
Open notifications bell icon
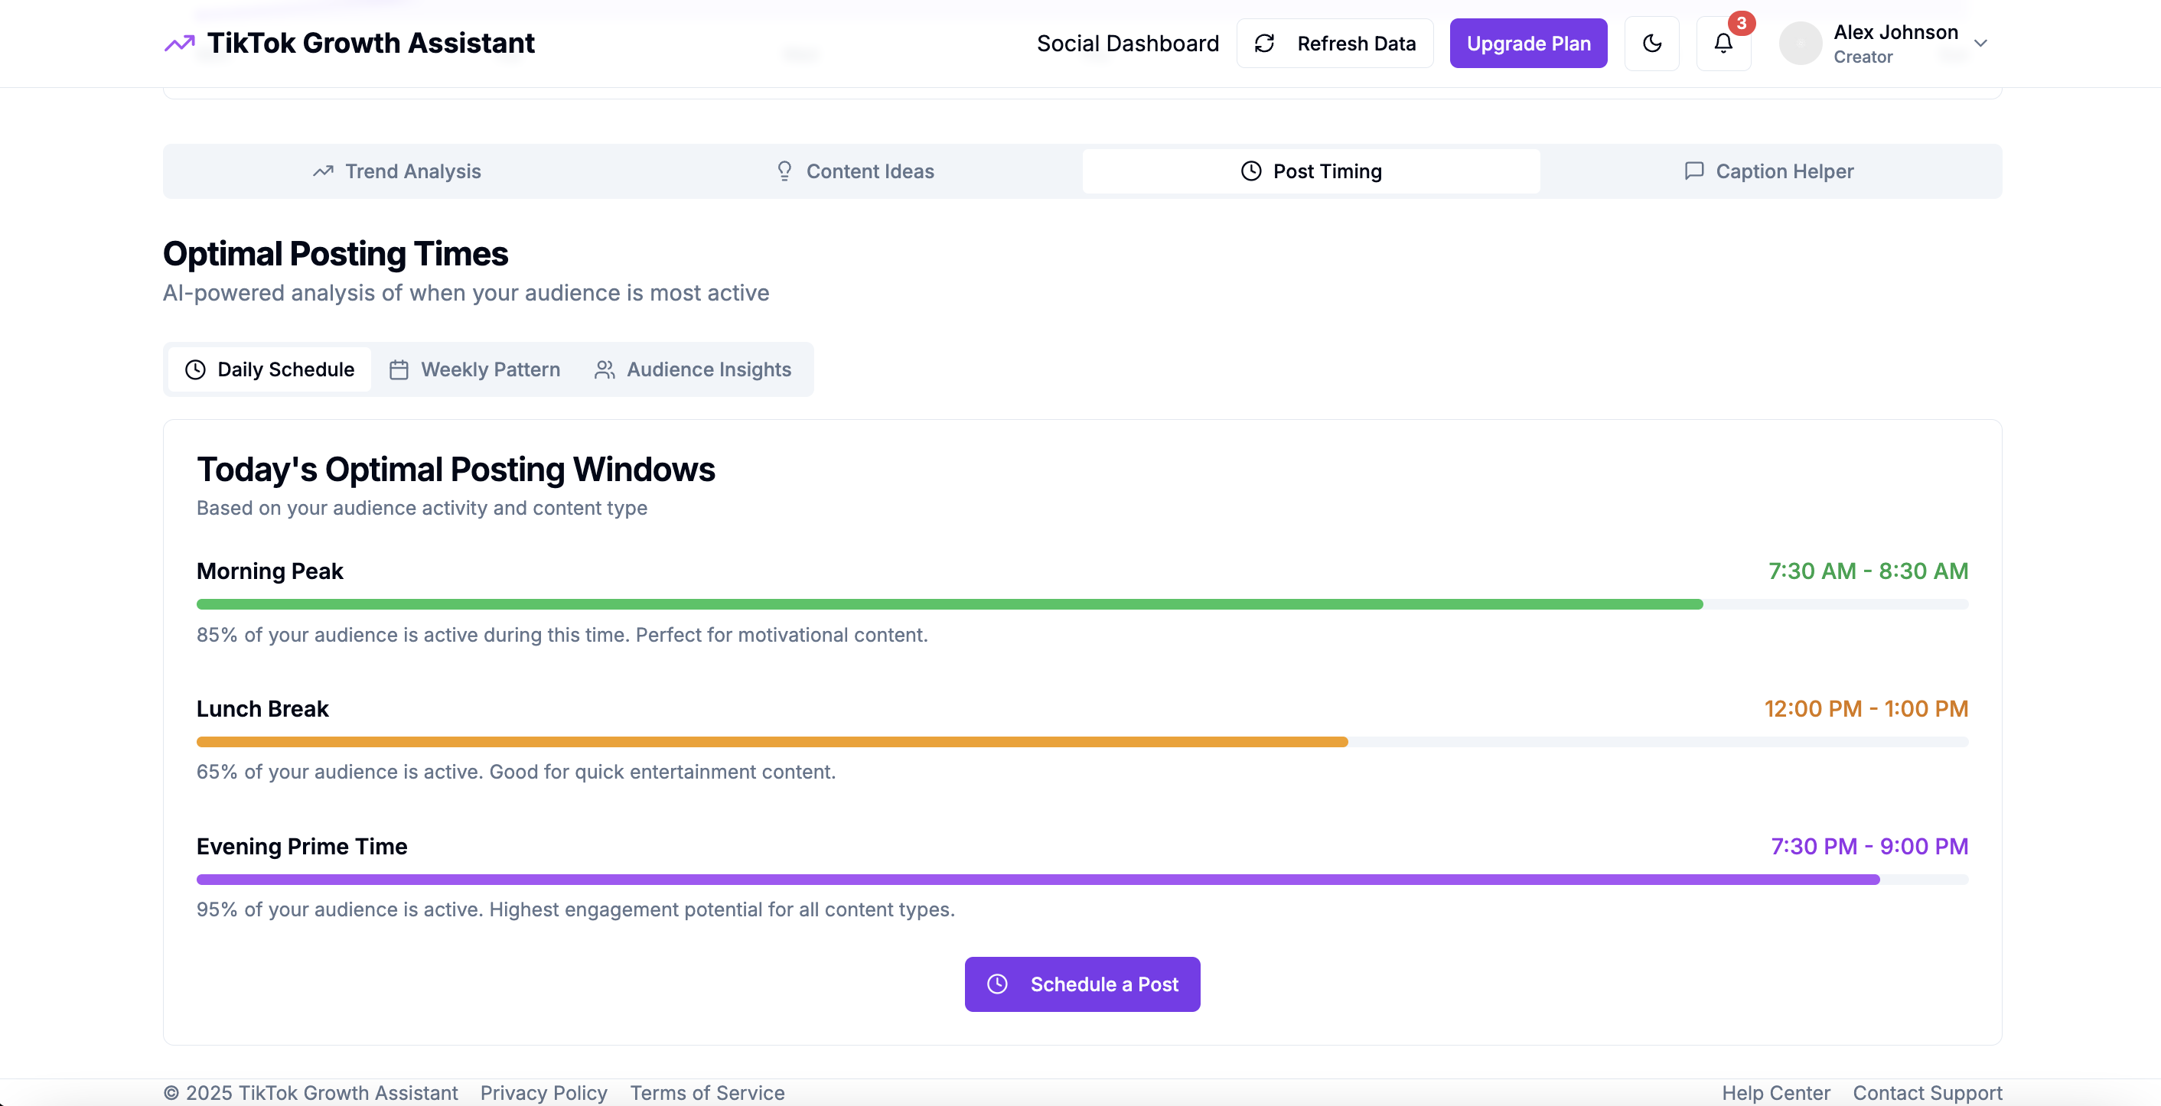tap(1723, 44)
